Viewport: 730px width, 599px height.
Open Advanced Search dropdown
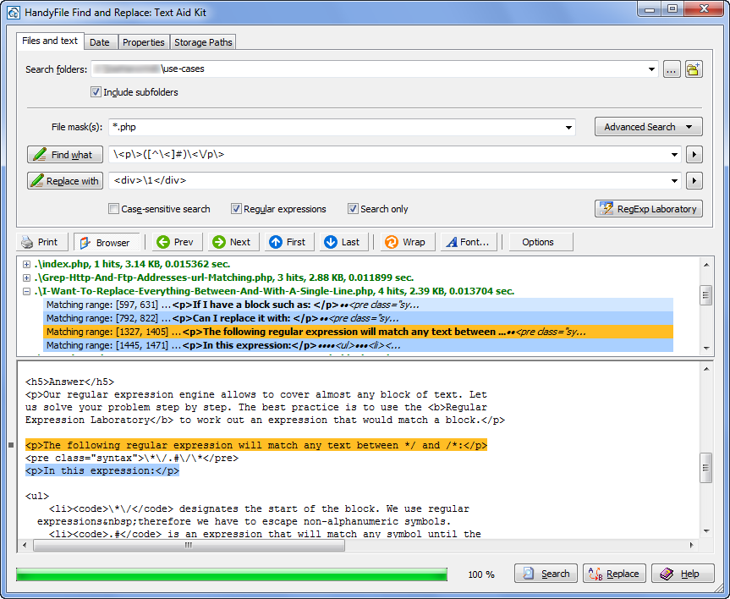coord(649,127)
